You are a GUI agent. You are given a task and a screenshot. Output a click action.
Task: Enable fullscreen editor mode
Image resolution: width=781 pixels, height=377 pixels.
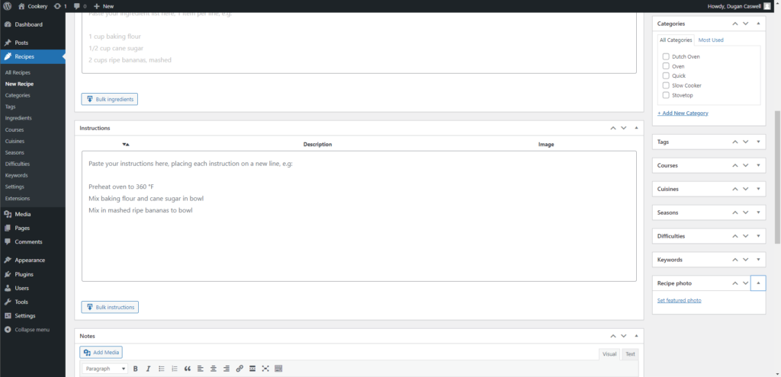point(265,369)
